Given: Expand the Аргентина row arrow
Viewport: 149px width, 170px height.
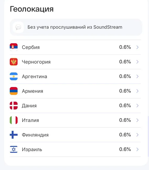Looking at the screenshot, I should pyautogui.click(x=137, y=76).
